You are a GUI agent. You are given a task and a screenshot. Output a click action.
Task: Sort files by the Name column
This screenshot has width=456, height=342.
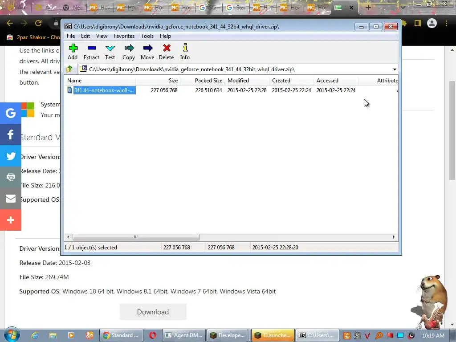click(x=100, y=81)
